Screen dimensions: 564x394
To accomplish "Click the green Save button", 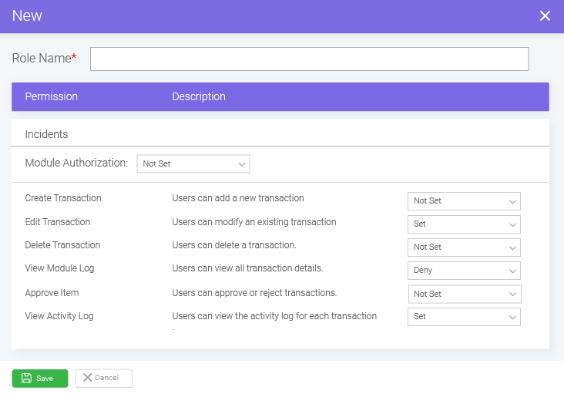I will click(x=40, y=378).
